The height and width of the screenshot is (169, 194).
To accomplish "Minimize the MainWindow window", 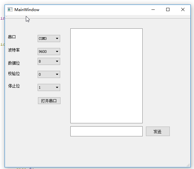I will click(153, 9).
